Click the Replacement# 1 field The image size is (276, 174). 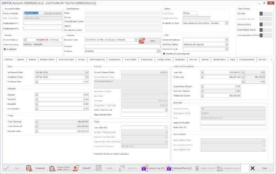[43, 23]
